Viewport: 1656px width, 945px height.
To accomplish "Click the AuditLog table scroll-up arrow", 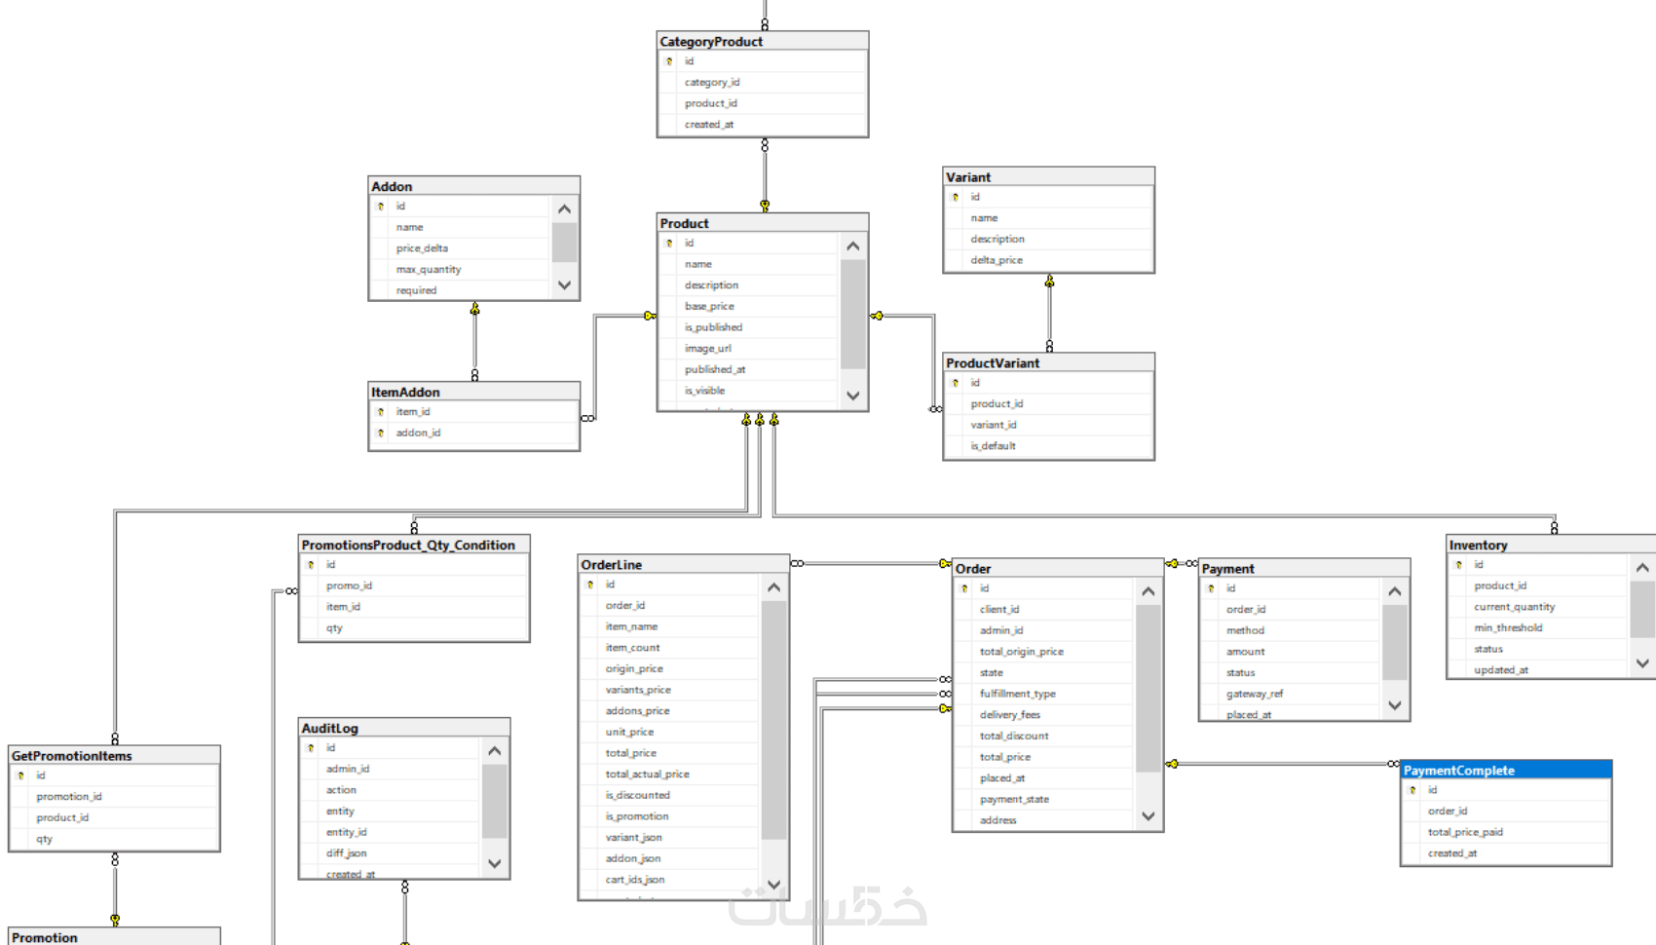I will [x=495, y=751].
